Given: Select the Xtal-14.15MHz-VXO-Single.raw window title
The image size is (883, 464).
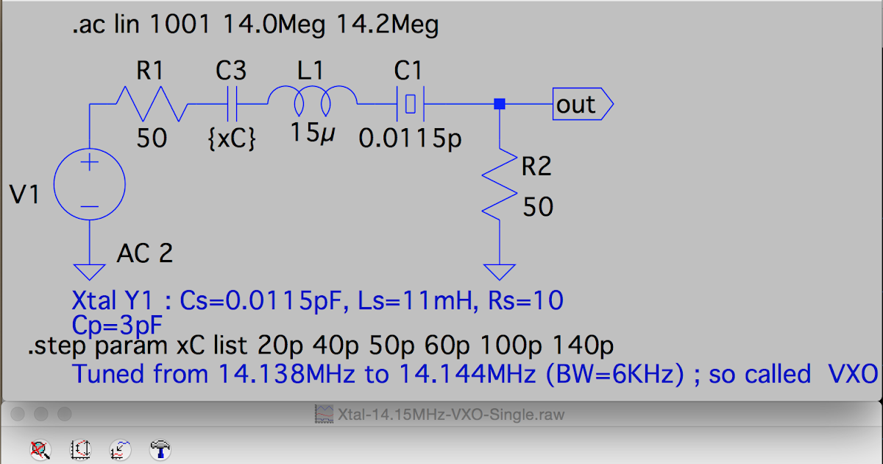Looking at the screenshot, I should point(450,414).
